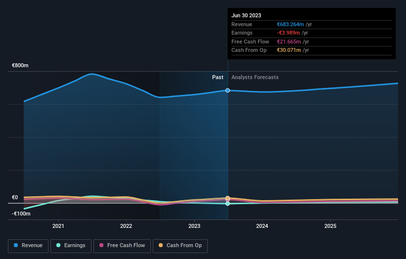Click the Earnings row label in tooltip
Screen dimensions: 406x259
[x=242, y=33]
